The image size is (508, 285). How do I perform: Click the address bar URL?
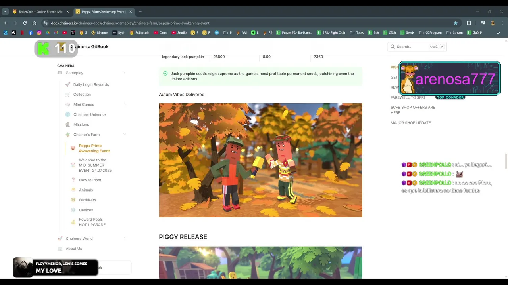130,23
